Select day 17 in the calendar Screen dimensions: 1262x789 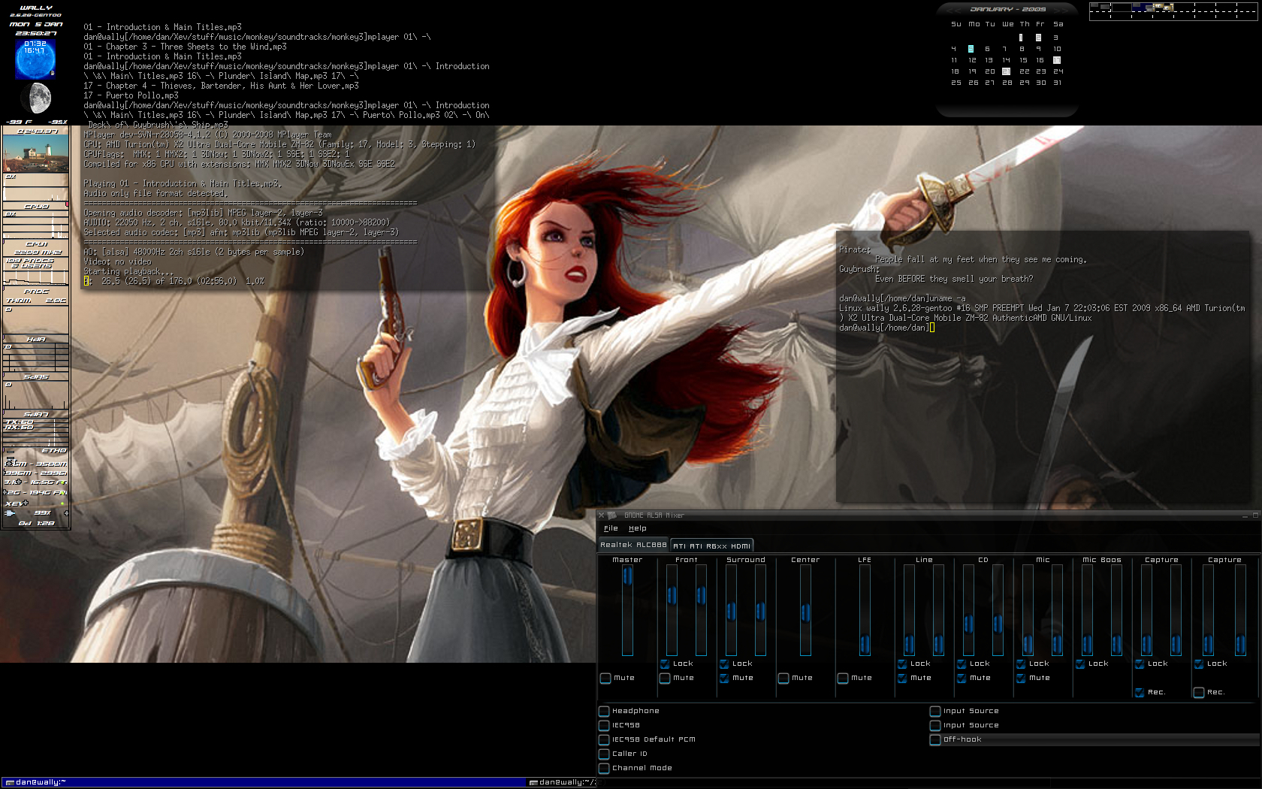(x=1057, y=60)
